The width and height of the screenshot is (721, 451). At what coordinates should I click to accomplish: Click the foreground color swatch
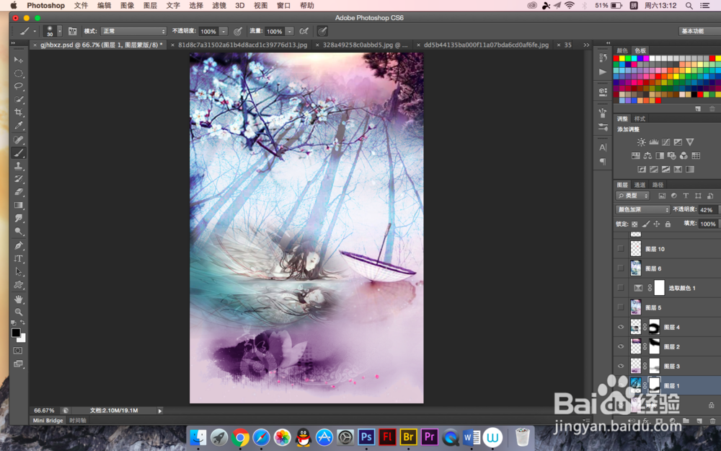pos(16,332)
